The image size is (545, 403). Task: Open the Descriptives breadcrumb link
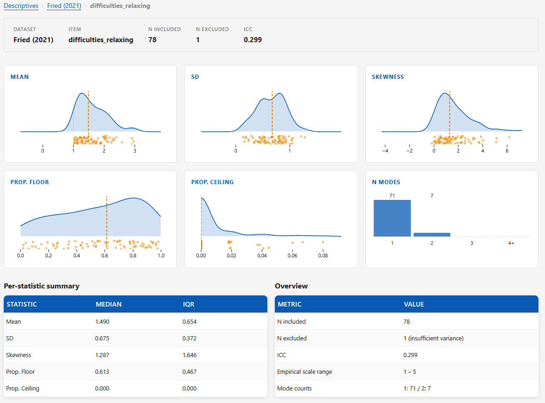pyautogui.click(x=21, y=6)
